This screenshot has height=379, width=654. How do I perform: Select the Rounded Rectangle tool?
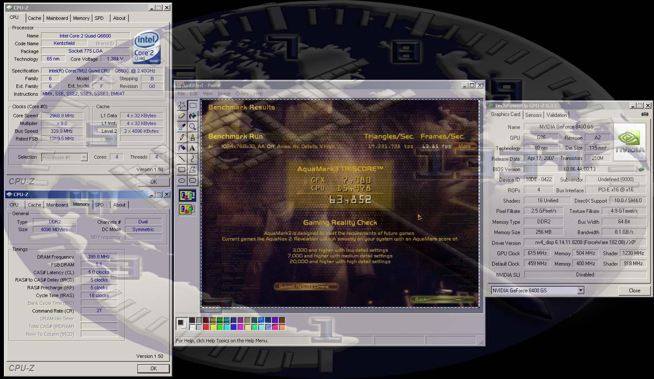click(x=193, y=181)
